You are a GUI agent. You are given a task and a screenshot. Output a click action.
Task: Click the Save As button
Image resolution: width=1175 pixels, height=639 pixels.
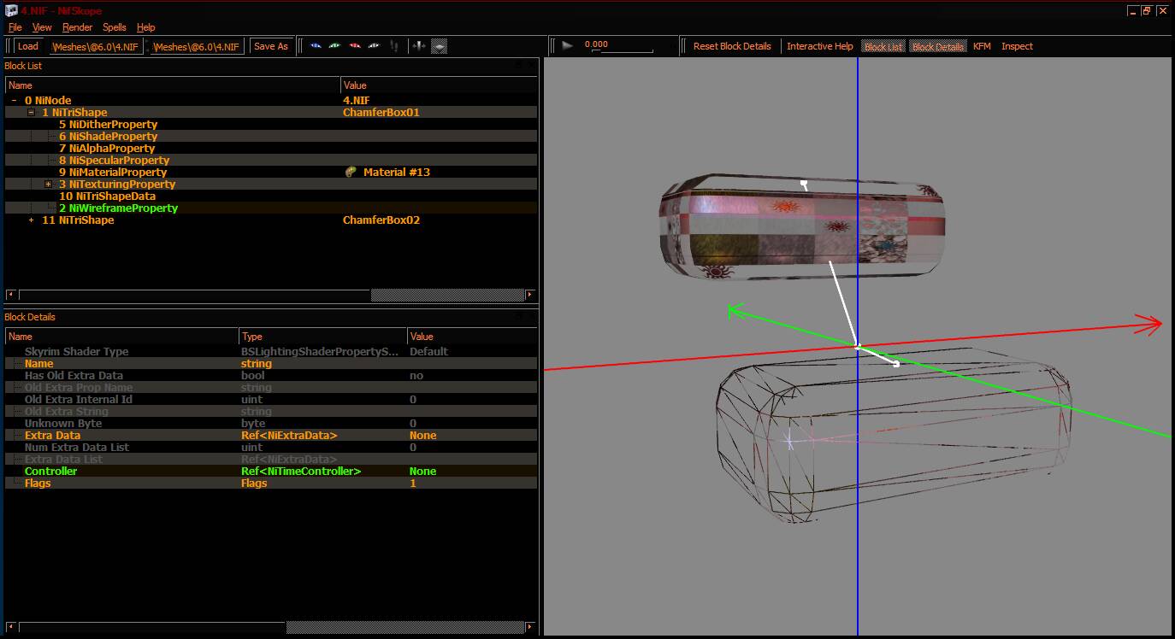(x=271, y=46)
